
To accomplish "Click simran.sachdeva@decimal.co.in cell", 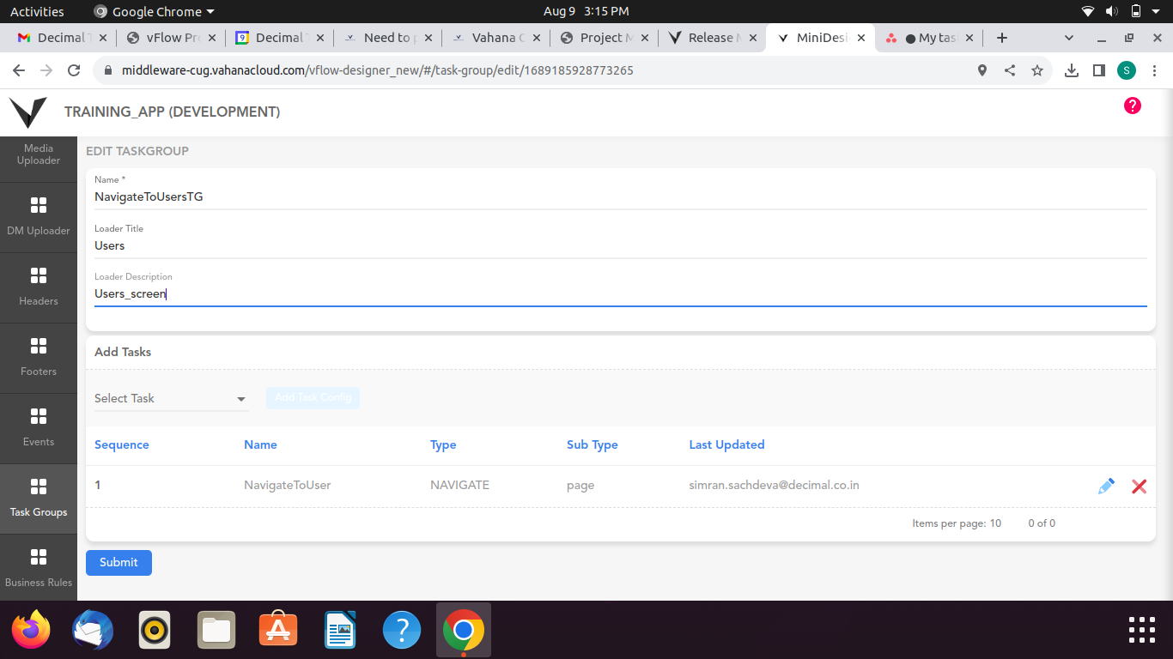I will [775, 485].
